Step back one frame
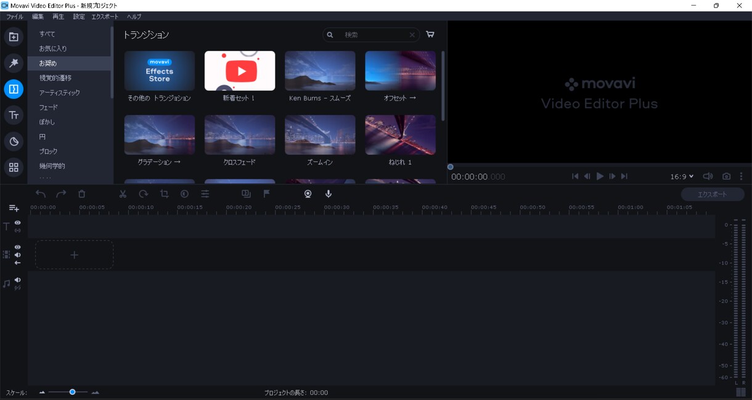The height and width of the screenshot is (400, 752). pyautogui.click(x=587, y=176)
